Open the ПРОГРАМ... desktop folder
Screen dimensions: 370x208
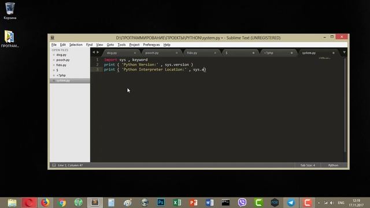(x=10, y=39)
